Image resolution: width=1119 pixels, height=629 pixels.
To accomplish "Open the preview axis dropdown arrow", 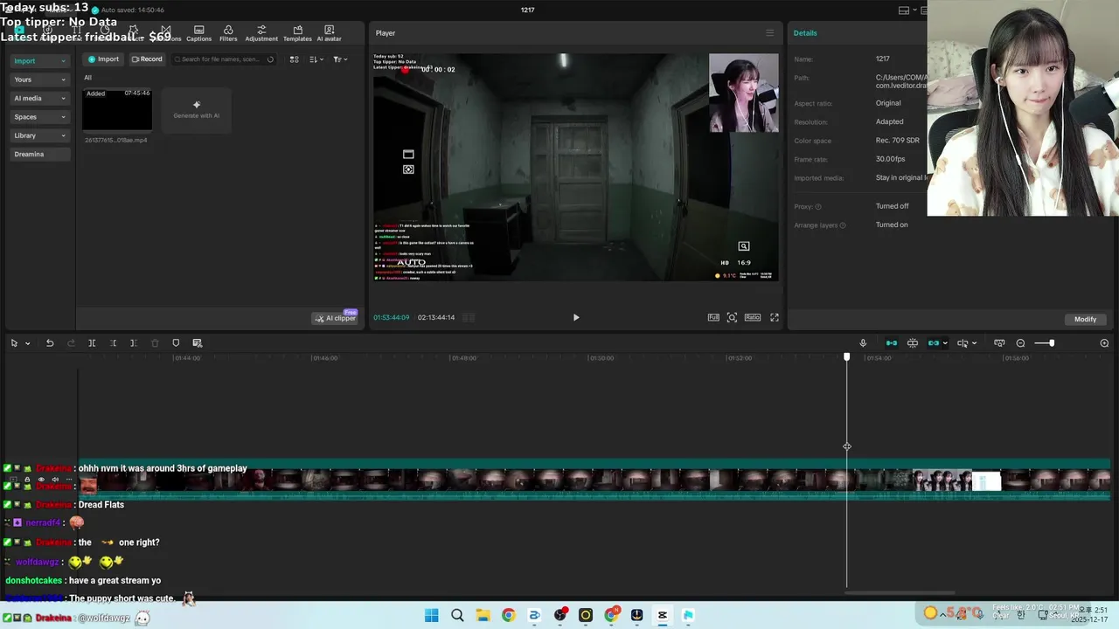I will coord(974,343).
